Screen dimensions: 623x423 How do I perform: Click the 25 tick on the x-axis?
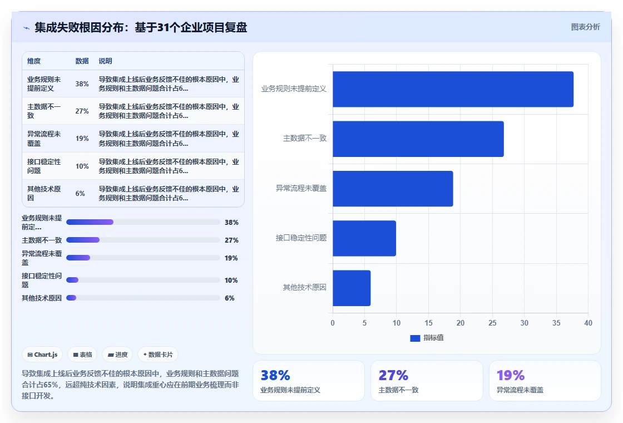coord(492,323)
